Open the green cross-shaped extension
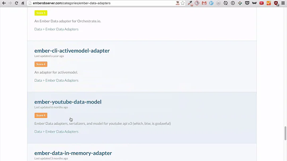The image size is (287, 161). tap(240, 3)
